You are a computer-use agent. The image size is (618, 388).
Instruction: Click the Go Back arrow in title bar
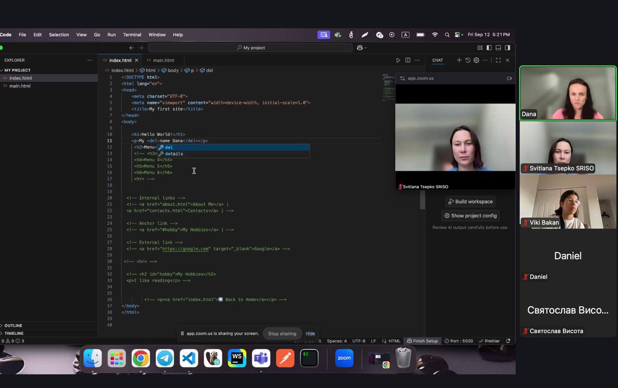pos(131,48)
